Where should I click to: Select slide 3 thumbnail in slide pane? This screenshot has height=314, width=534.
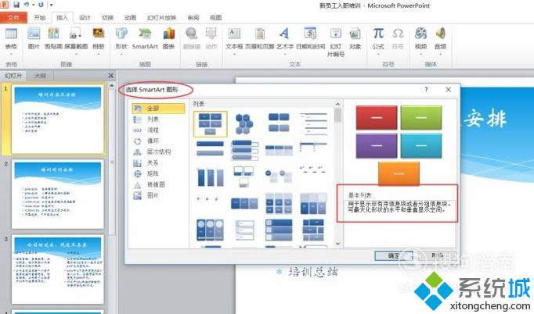click(x=58, y=269)
